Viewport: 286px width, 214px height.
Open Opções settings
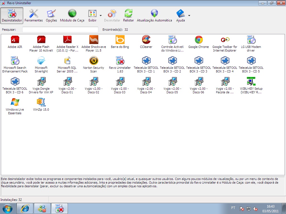[51, 16]
